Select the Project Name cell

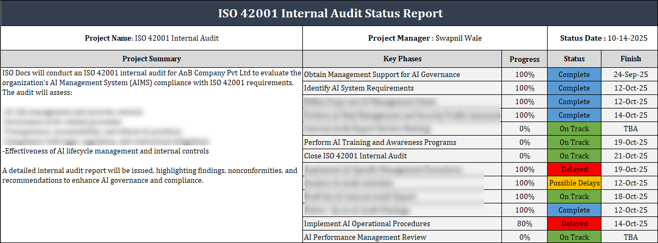[152, 39]
